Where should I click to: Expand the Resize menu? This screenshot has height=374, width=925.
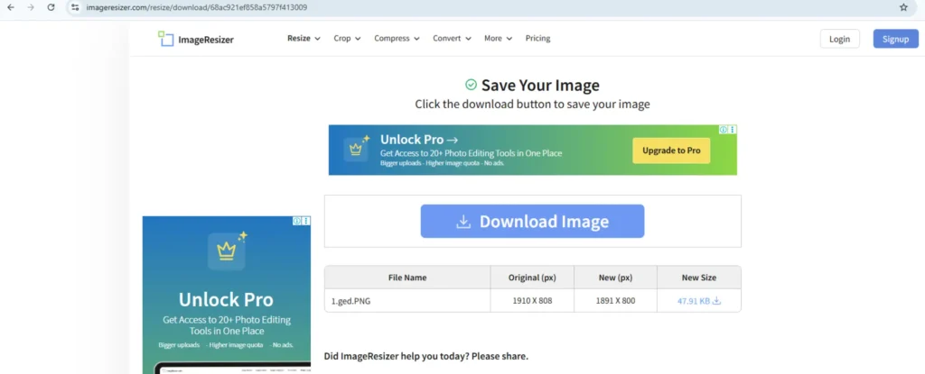[x=304, y=38]
